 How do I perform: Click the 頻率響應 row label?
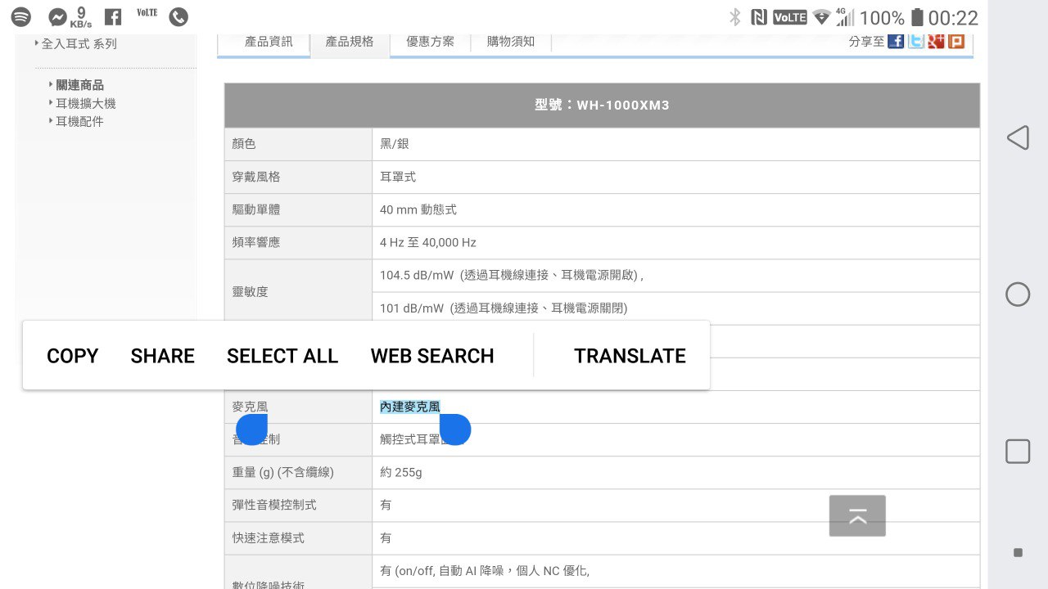coord(255,242)
